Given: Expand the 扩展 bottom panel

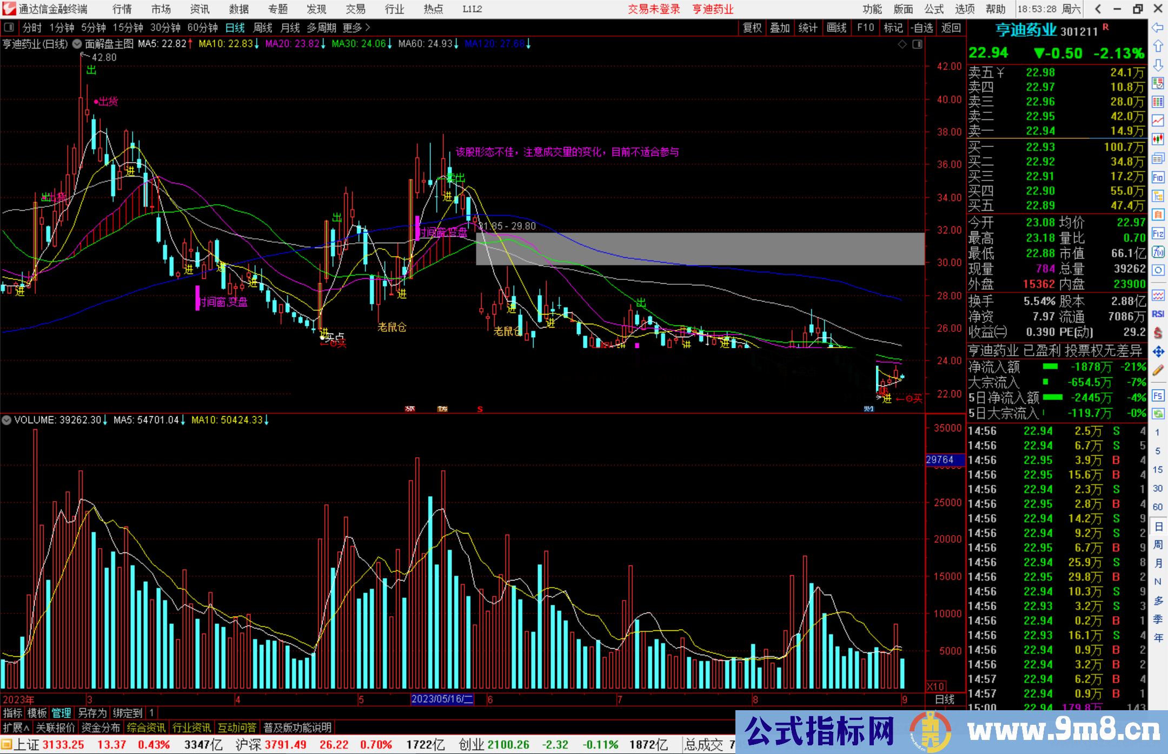Looking at the screenshot, I should pyautogui.click(x=15, y=728).
